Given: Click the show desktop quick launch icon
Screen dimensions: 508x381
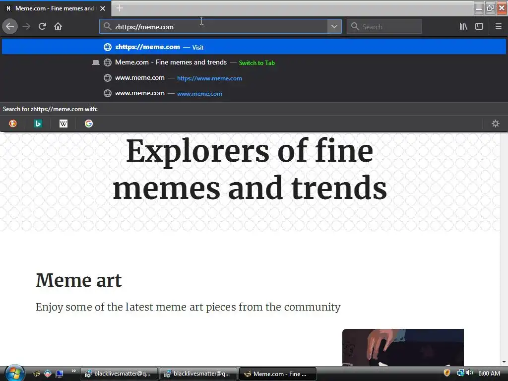Looking at the screenshot, I should pyautogui.click(x=60, y=374).
